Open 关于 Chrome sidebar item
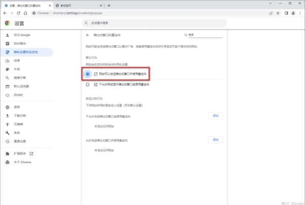The width and height of the screenshot is (305, 205). tap(27, 162)
